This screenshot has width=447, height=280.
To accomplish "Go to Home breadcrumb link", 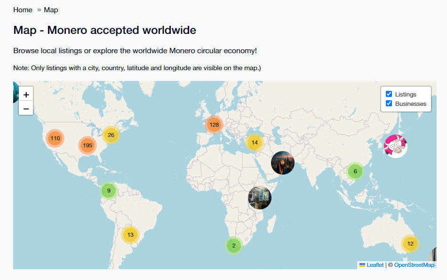I will (23, 10).
